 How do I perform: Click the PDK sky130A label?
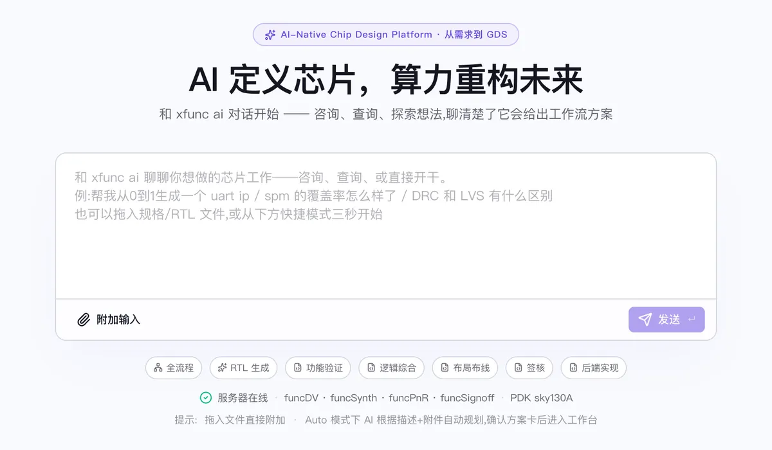click(x=541, y=398)
